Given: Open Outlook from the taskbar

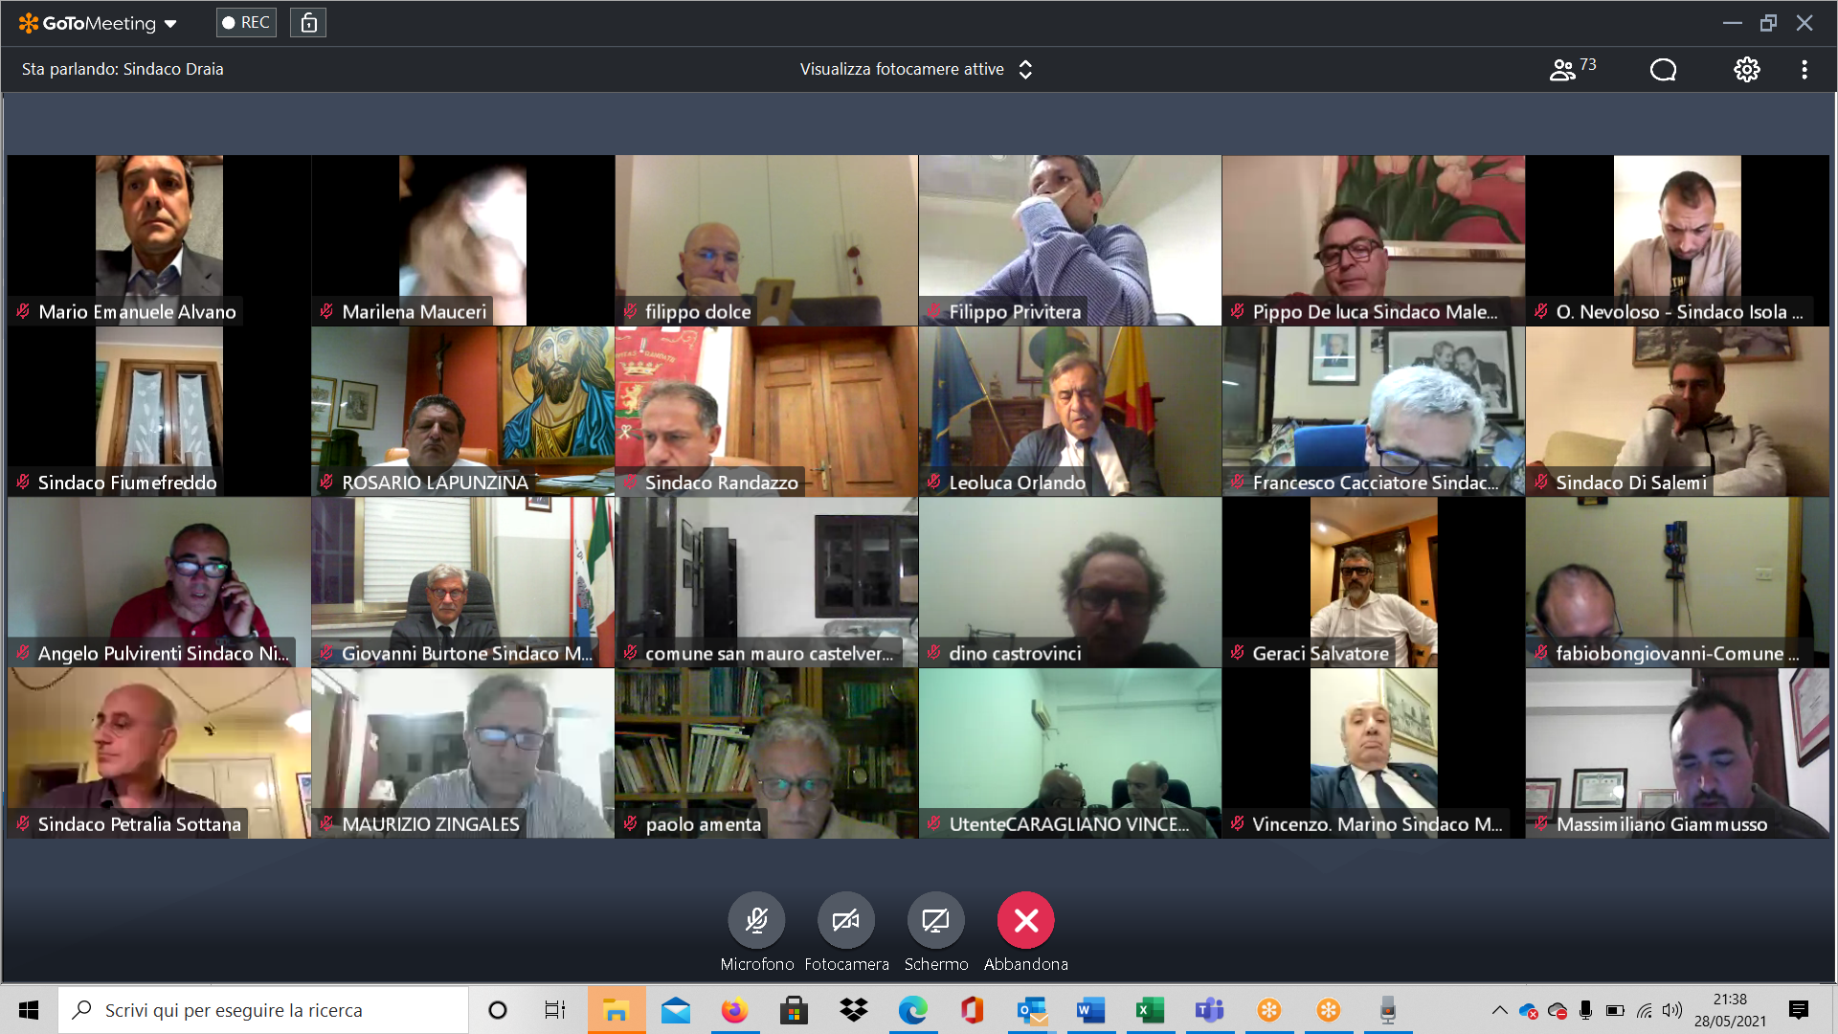Looking at the screenshot, I should click(x=1031, y=1010).
